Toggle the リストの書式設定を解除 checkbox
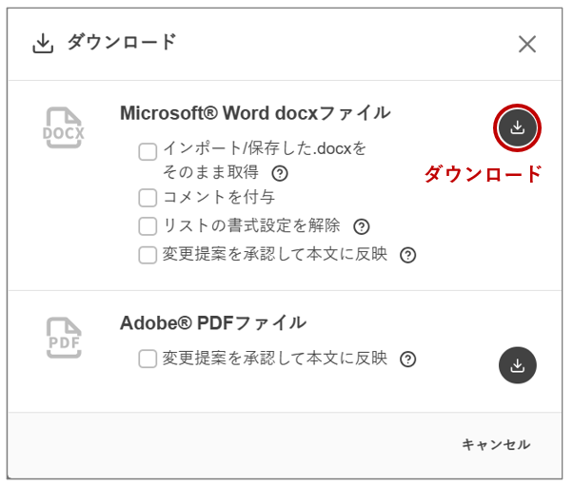Screen dimensions: 573x486 148,226
